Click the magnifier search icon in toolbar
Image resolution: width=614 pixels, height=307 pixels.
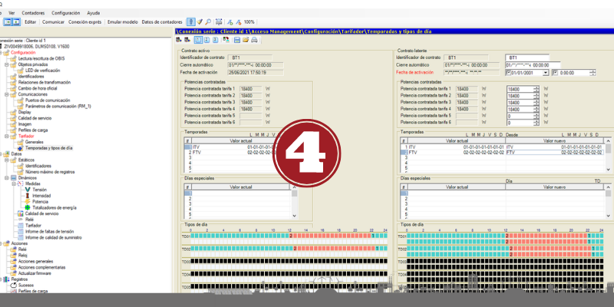[208, 22]
